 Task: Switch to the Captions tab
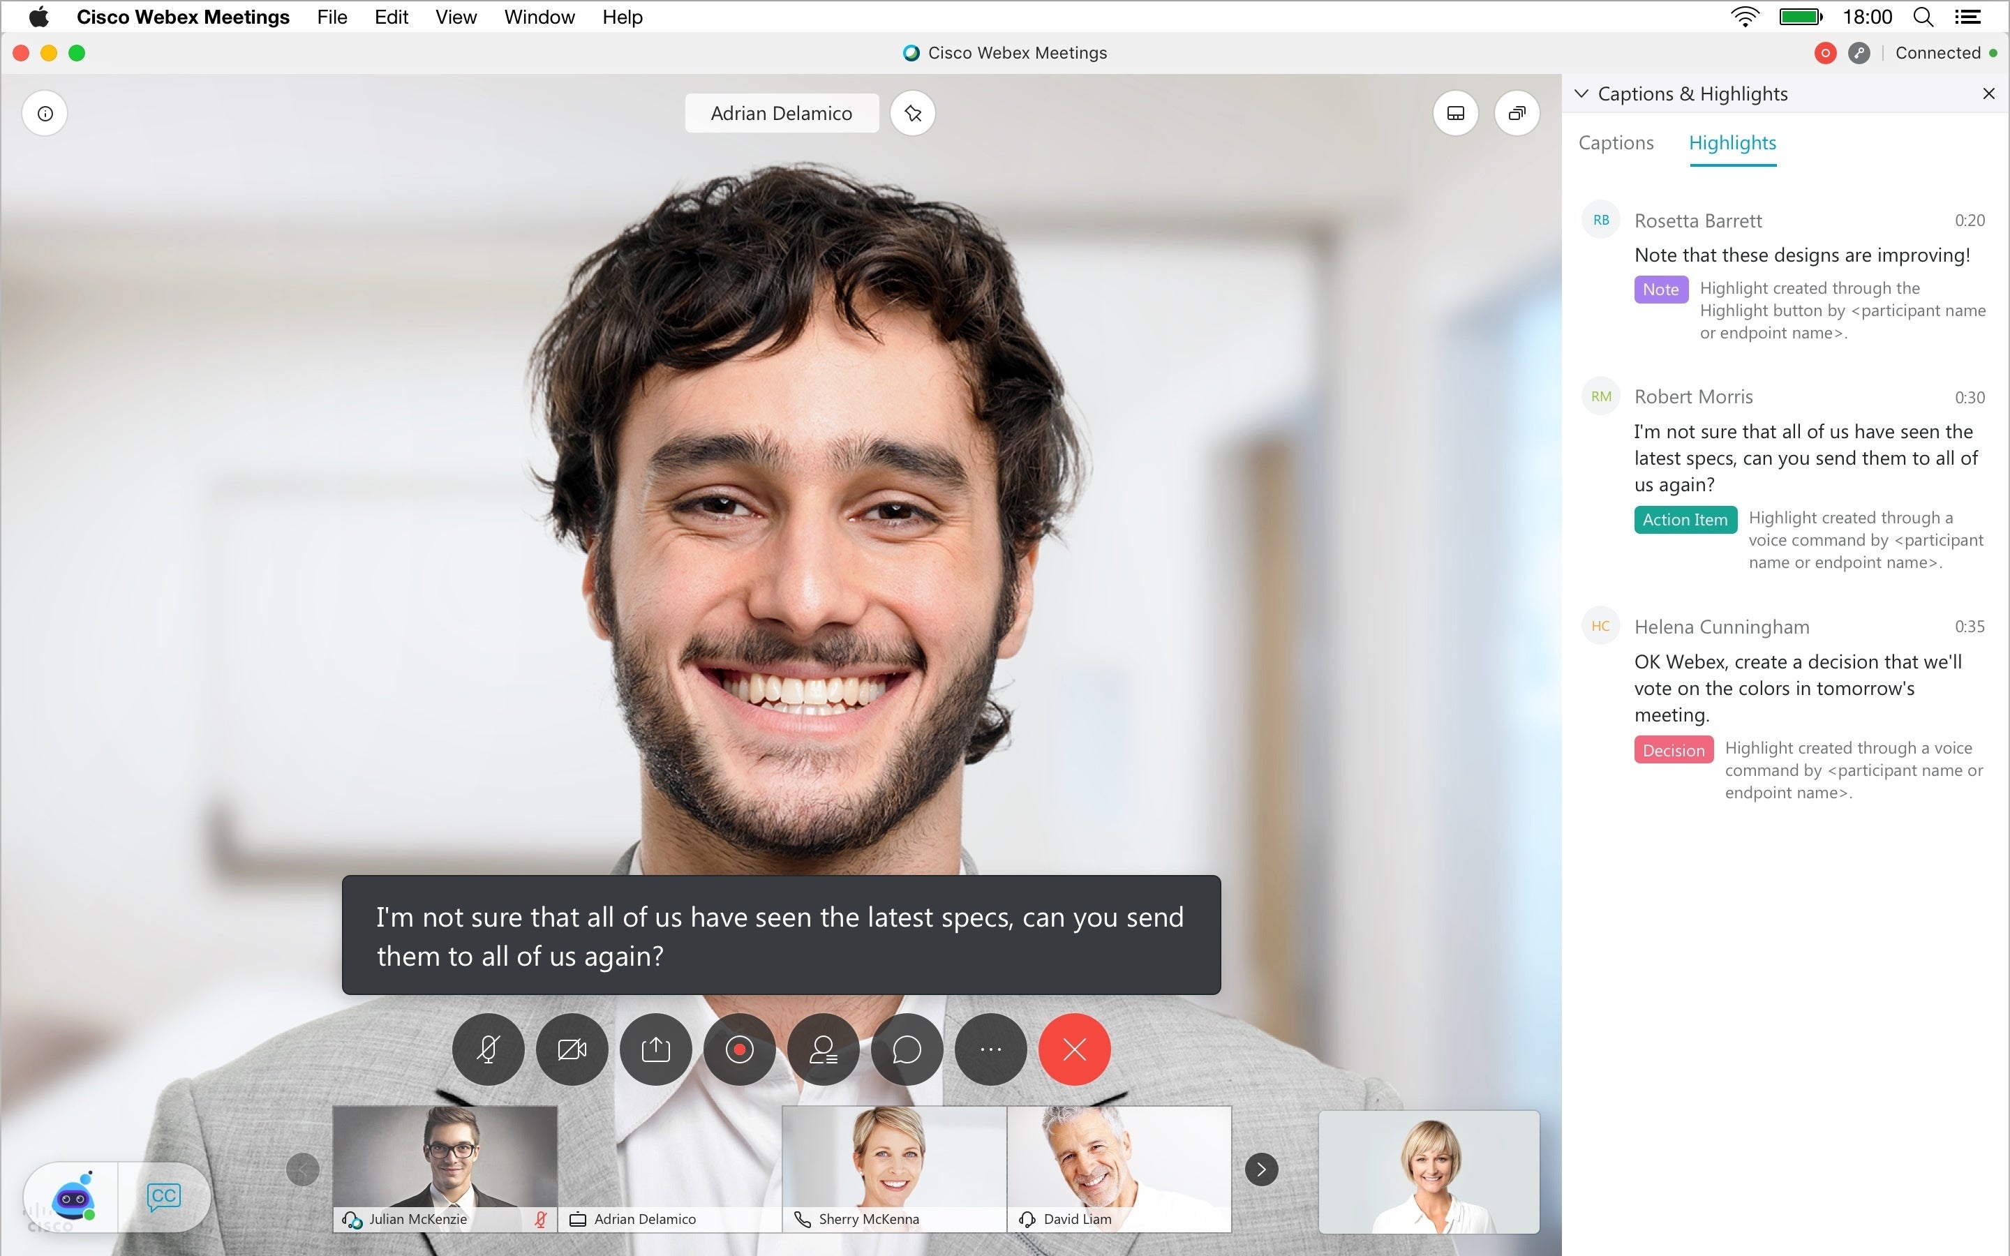[1616, 142]
